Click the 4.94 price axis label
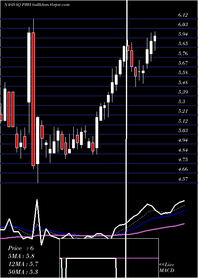Viewport: 198px width, 278px height. 183,140
